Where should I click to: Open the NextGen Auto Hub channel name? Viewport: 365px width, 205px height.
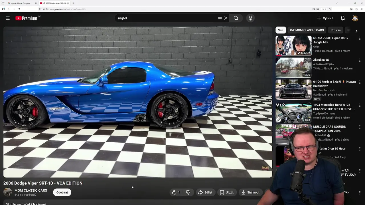[324, 91]
